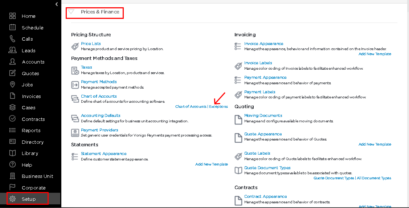Open the Setup menu item
Screen dimensions: 409x208
point(28,199)
